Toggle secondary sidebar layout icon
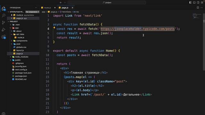The width and height of the screenshot is (205, 115). click(x=198, y=3)
